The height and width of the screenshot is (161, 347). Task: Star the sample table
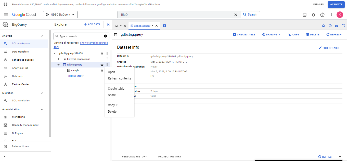point(102,71)
